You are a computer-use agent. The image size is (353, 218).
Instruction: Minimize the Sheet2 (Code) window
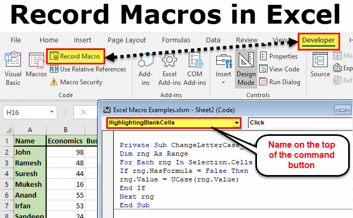pos(342,110)
